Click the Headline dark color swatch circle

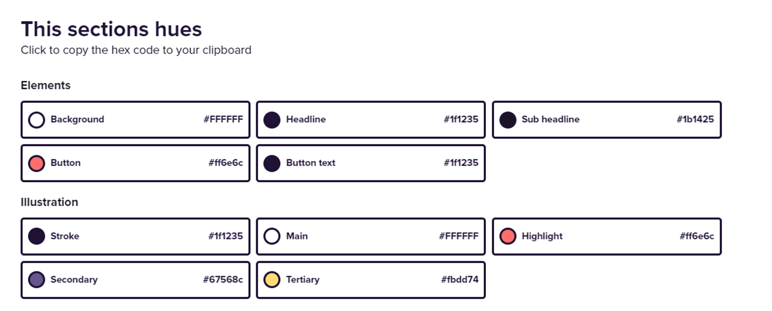272,120
